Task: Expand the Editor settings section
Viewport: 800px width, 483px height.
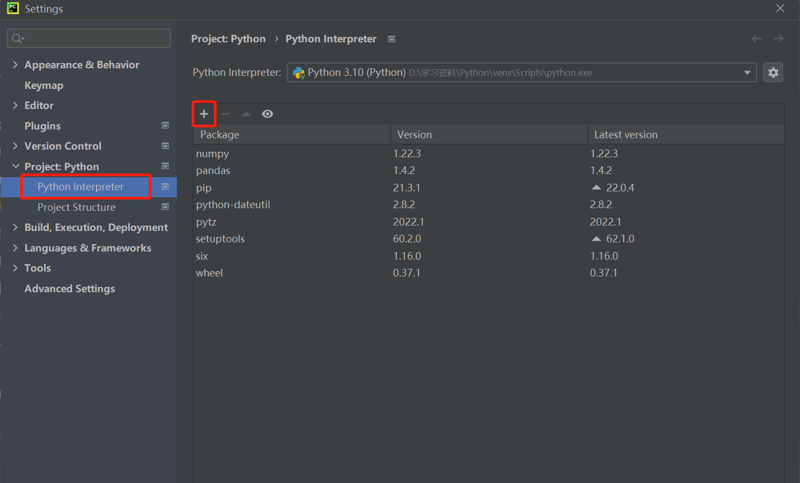Action: click(15, 105)
